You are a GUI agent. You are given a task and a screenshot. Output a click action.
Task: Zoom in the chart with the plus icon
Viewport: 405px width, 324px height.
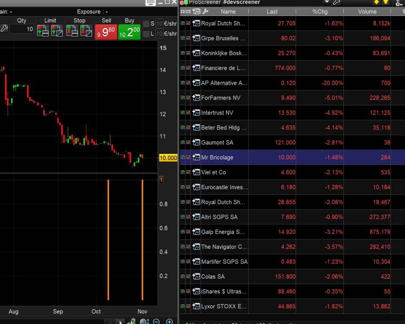[169, 321]
